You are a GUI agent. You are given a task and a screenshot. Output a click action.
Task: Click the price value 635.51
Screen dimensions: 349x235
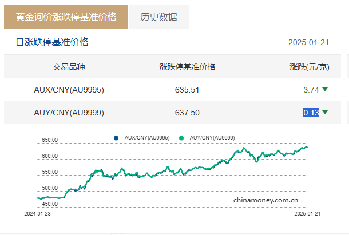coord(187,90)
